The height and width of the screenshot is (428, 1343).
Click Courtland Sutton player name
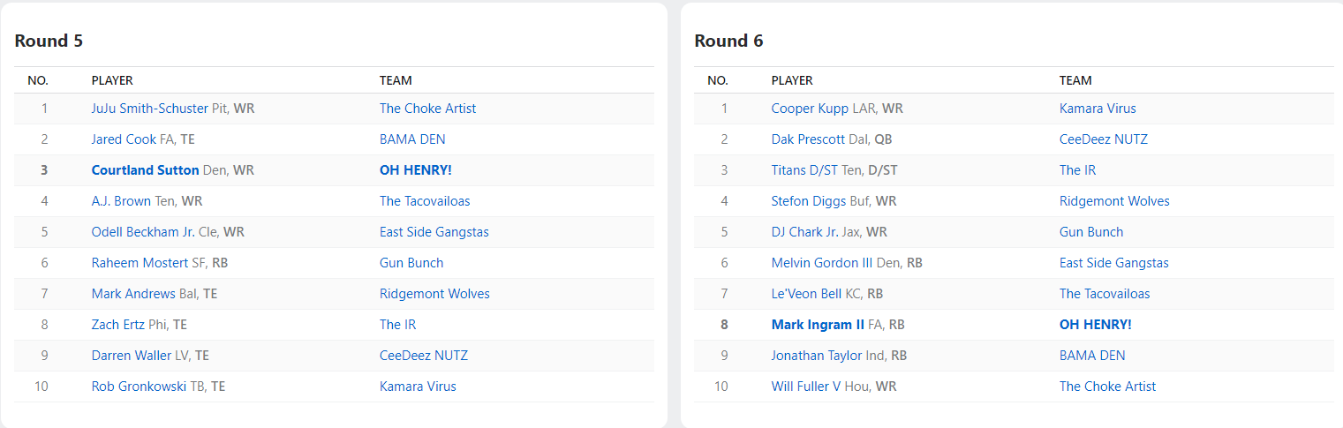pos(145,170)
